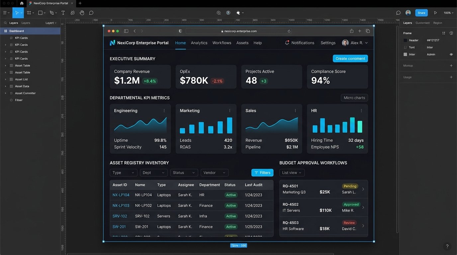Image resolution: width=457 pixels, height=255 pixels.
Task: Open help question mark icon
Action: coord(447,246)
